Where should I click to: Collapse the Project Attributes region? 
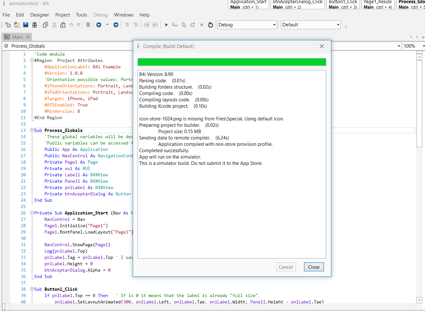click(x=32, y=60)
